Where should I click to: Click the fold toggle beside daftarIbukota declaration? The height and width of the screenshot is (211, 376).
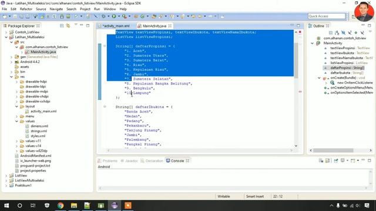(x=105, y=107)
